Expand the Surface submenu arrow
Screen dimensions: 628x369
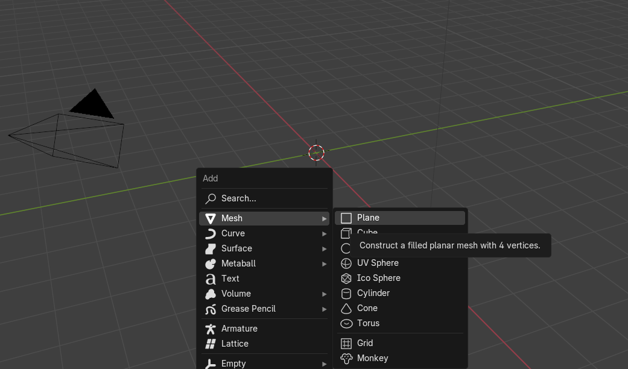[x=324, y=249]
